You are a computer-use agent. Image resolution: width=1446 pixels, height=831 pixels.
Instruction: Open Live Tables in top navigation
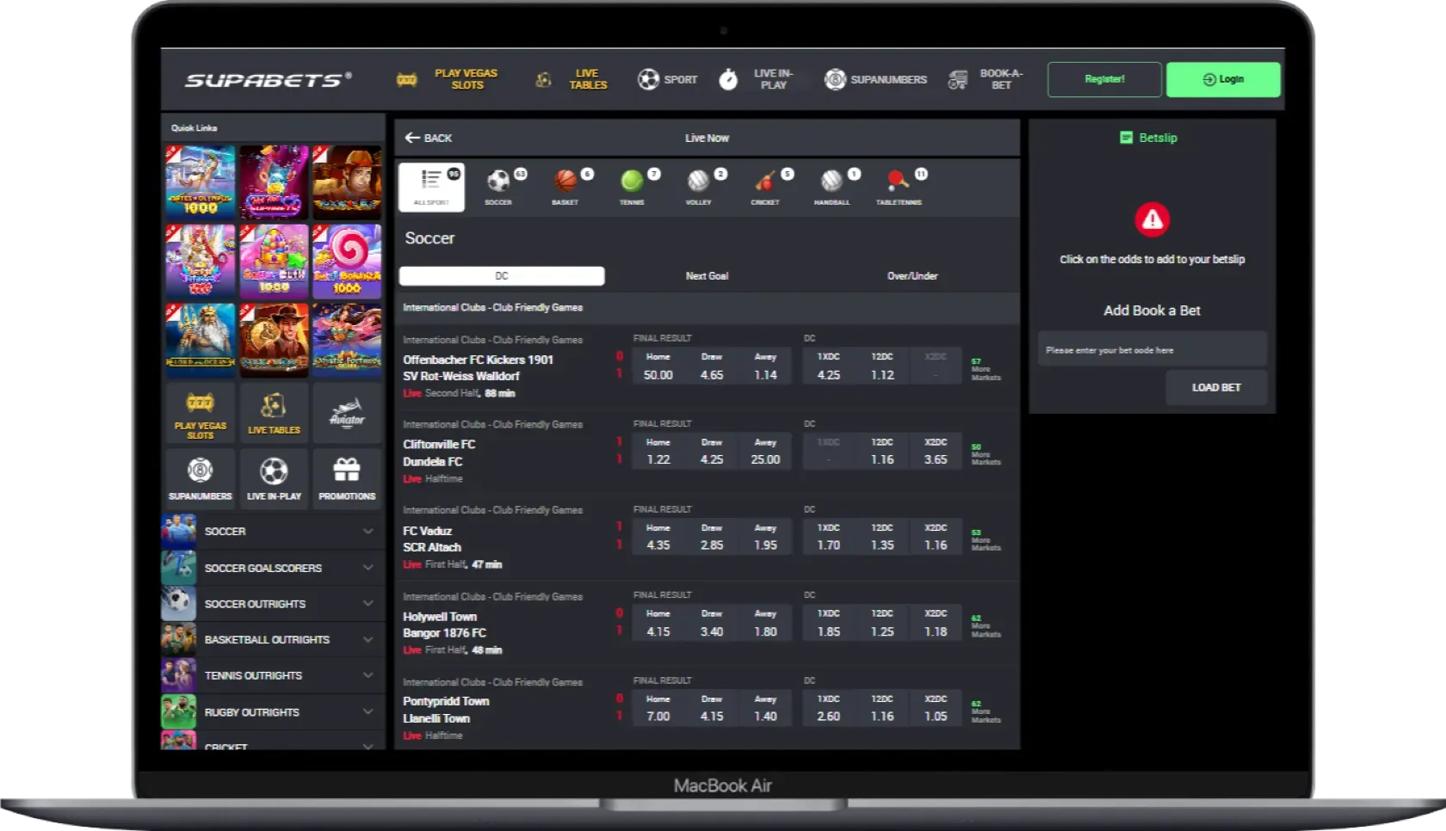pos(572,79)
